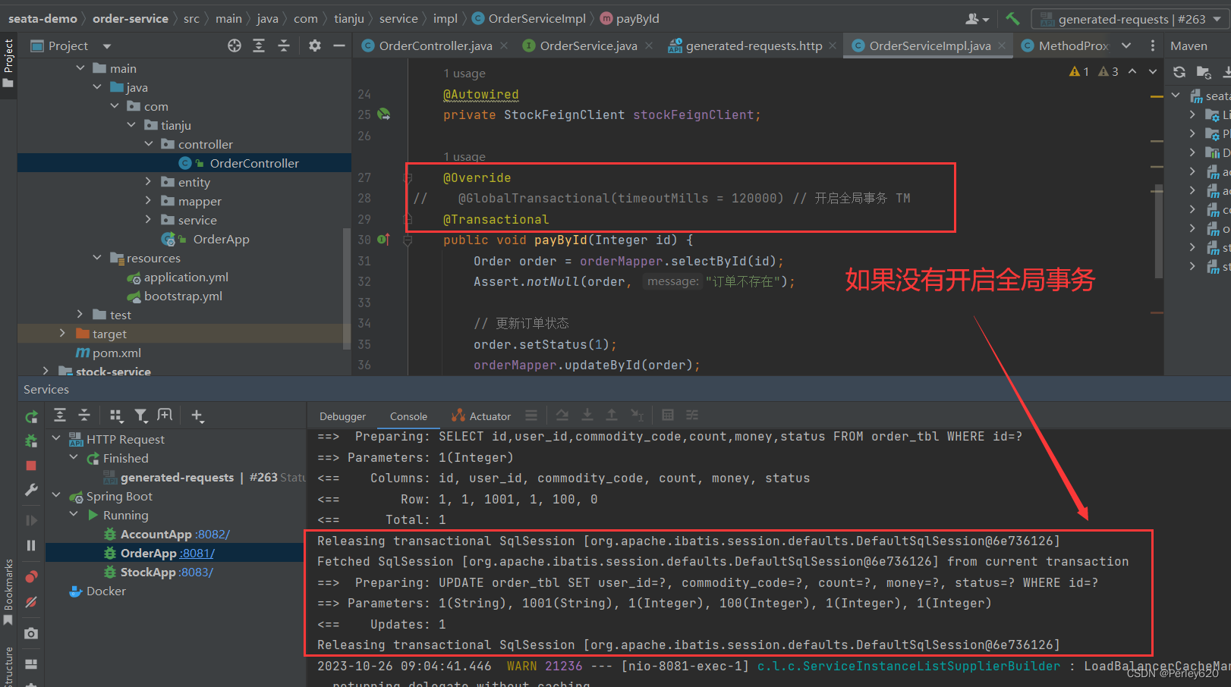Expand the test folder node
Viewport: 1231px width, 687px height.
click(x=80, y=315)
